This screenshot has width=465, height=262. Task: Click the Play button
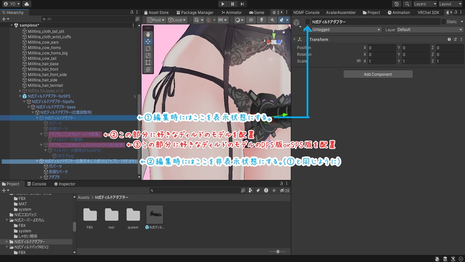(223, 4)
